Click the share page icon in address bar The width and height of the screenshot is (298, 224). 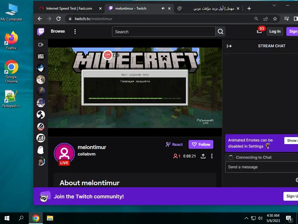[266, 19]
